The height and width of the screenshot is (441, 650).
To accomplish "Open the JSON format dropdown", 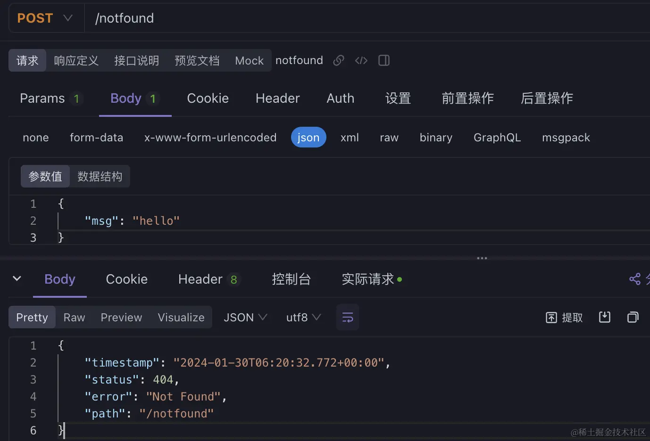I will click(x=245, y=318).
